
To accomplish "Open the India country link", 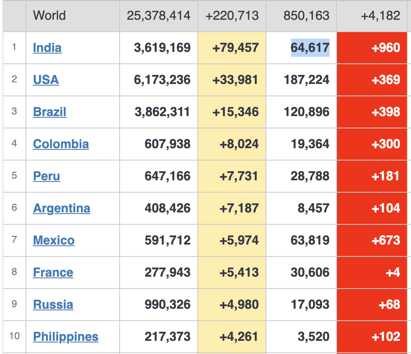I will (47, 48).
